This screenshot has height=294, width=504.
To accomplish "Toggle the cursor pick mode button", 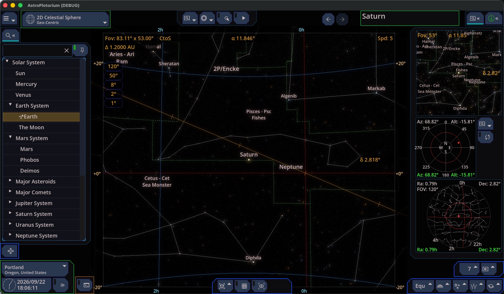I will point(225,18).
